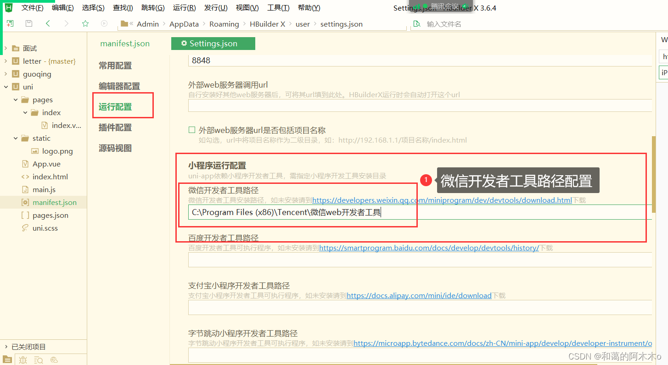Select 运行配置 settings section

tap(115, 106)
